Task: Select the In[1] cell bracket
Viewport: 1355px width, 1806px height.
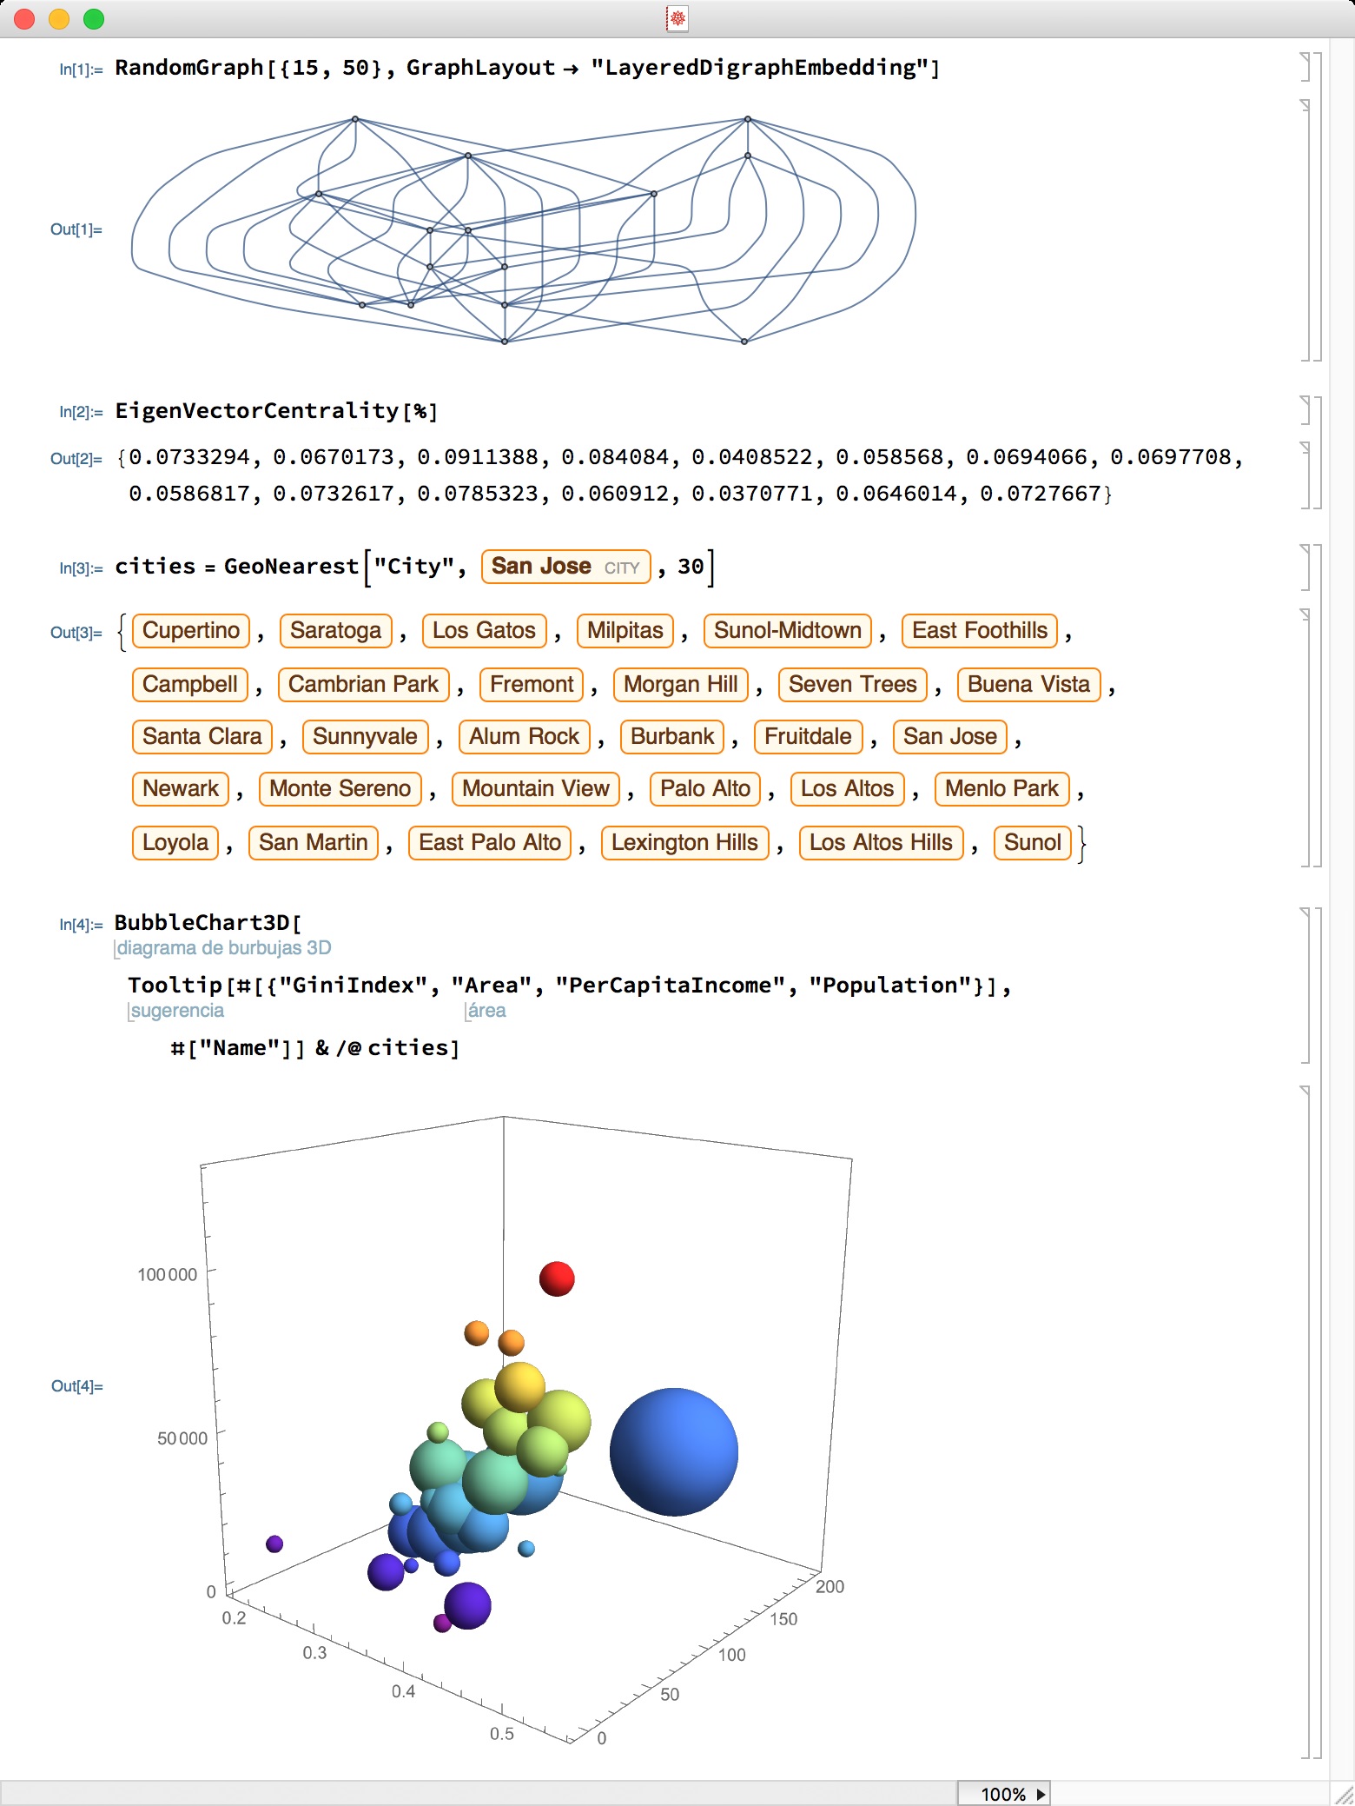Action: [x=1304, y=67]
